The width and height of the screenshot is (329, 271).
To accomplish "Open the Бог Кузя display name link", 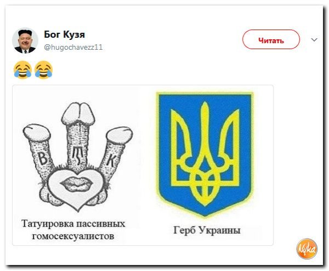I will pyautogui.click(x=64, y=34).
